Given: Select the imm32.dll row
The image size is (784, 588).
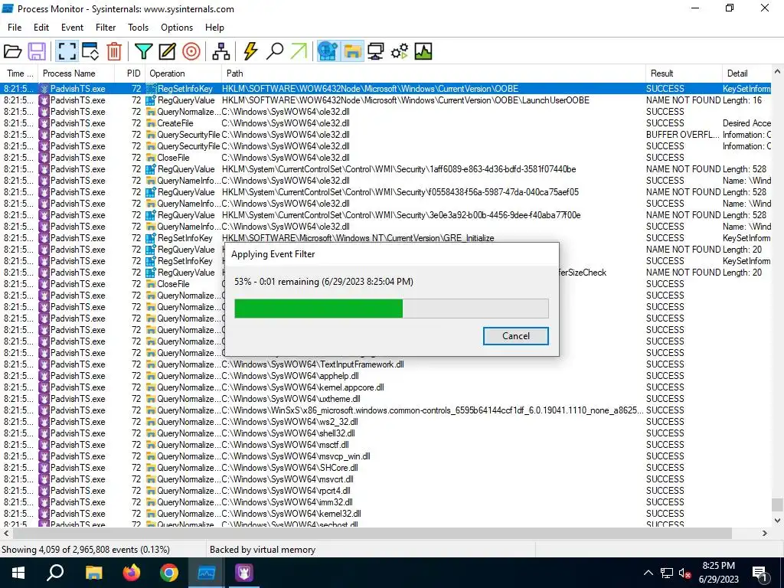Looking at the screenshot, I should point(386,502).
